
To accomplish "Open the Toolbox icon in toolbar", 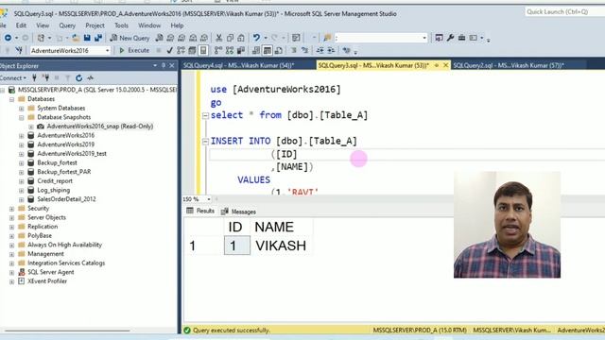I will (x=461, y=38).
